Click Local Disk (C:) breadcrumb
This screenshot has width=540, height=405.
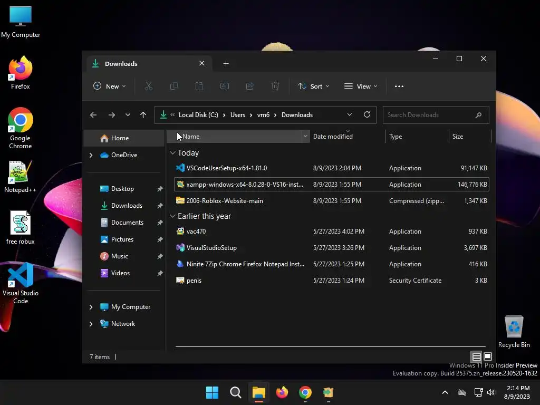tap(198, 115)
